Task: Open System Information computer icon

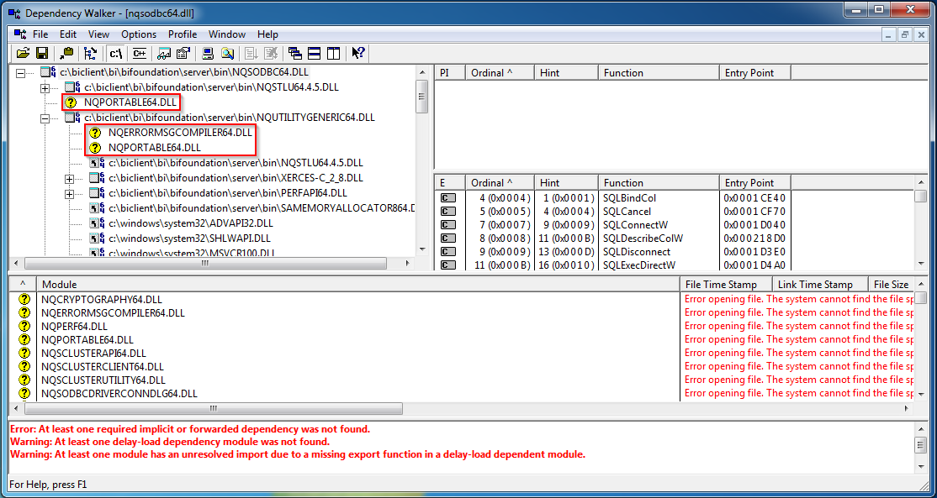Action: tap(208, 52)
